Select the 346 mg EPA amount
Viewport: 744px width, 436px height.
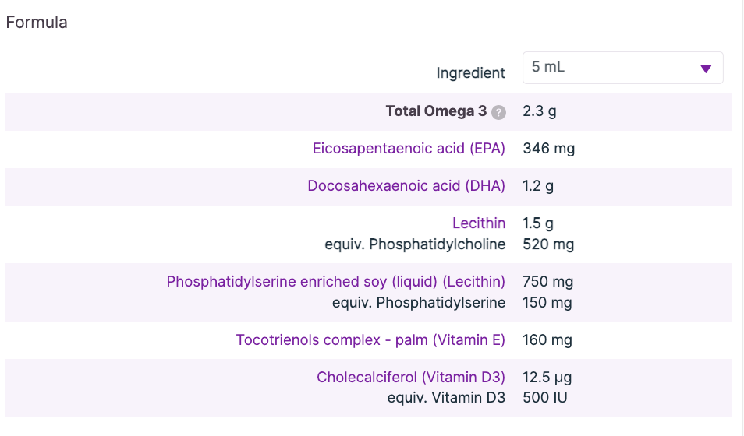(x=549, y=148)
